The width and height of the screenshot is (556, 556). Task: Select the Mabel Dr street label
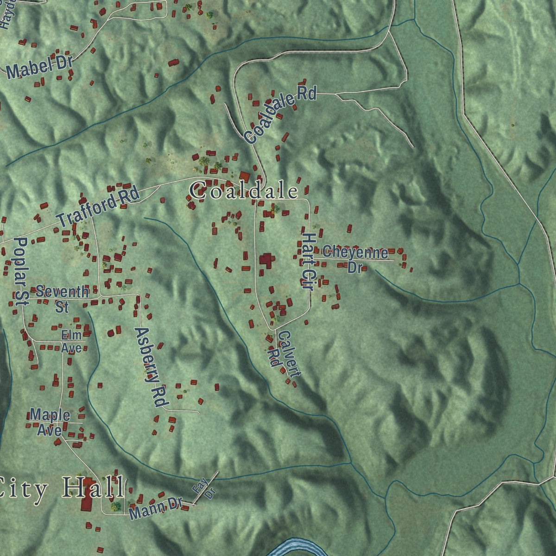coord(40,68)
